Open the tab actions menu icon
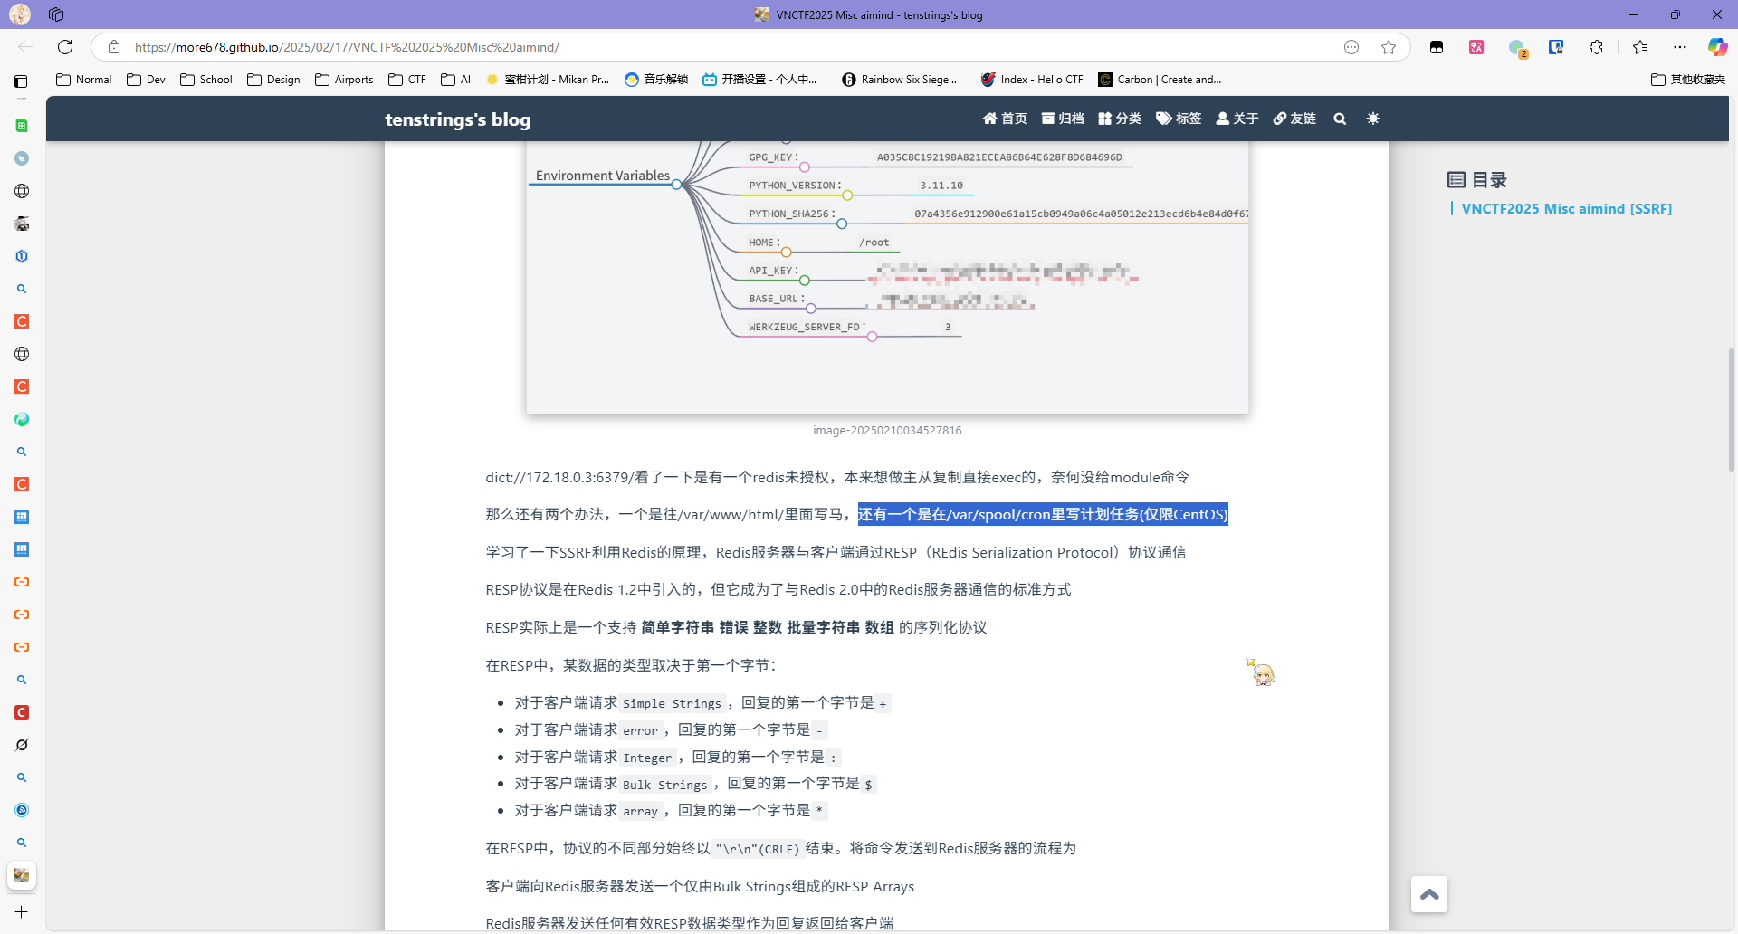The image size is (1738, 934). 56,14
